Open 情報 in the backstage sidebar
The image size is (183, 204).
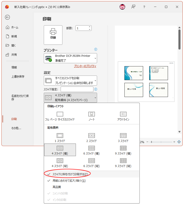[x=14, y=67]
